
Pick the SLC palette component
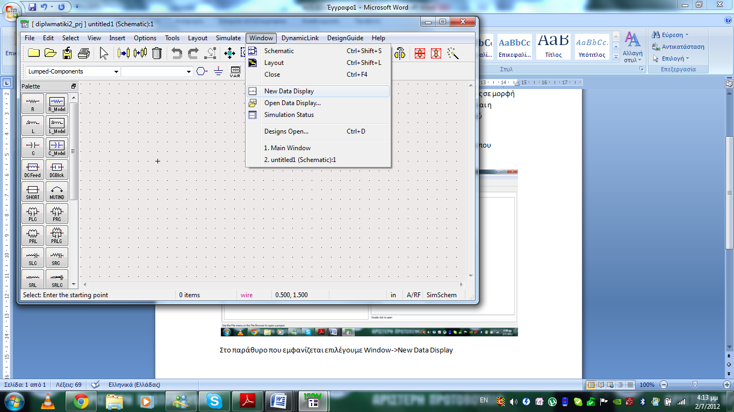pos(33,257)
